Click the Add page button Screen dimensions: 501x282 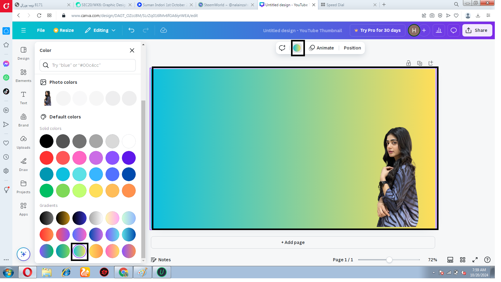(x=293, y=242)
